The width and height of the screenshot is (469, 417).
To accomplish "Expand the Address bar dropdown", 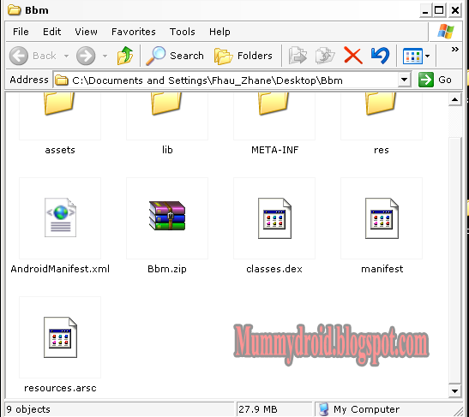I will (x=404, y=80).
